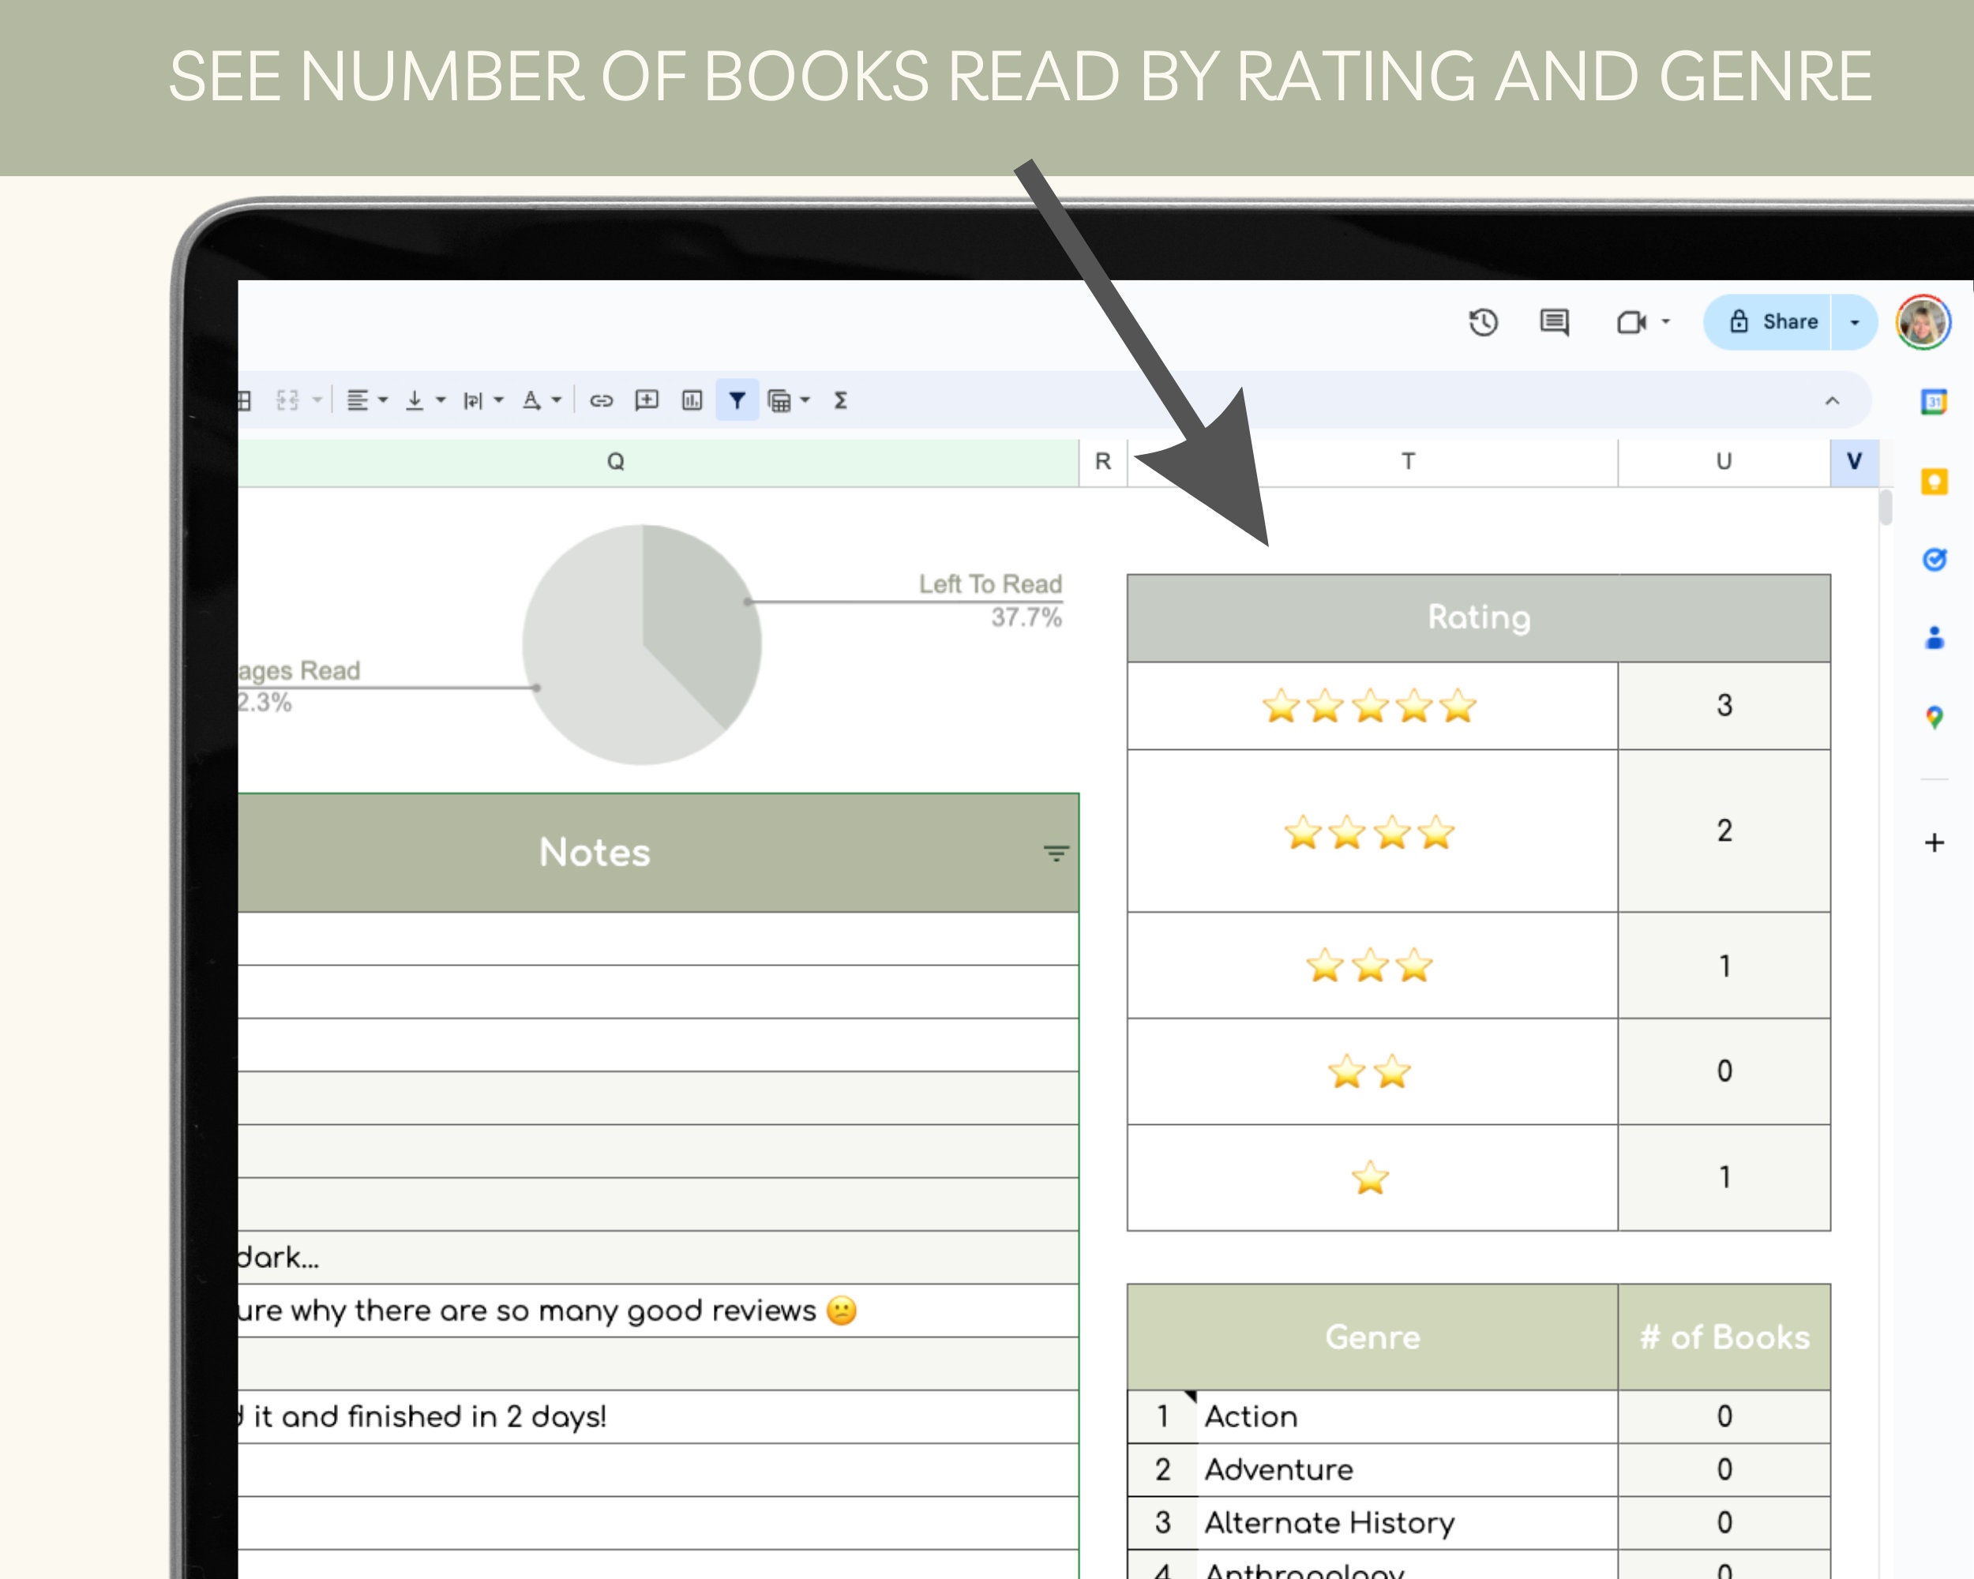Create a filter on the sheet

click(737, 400)
